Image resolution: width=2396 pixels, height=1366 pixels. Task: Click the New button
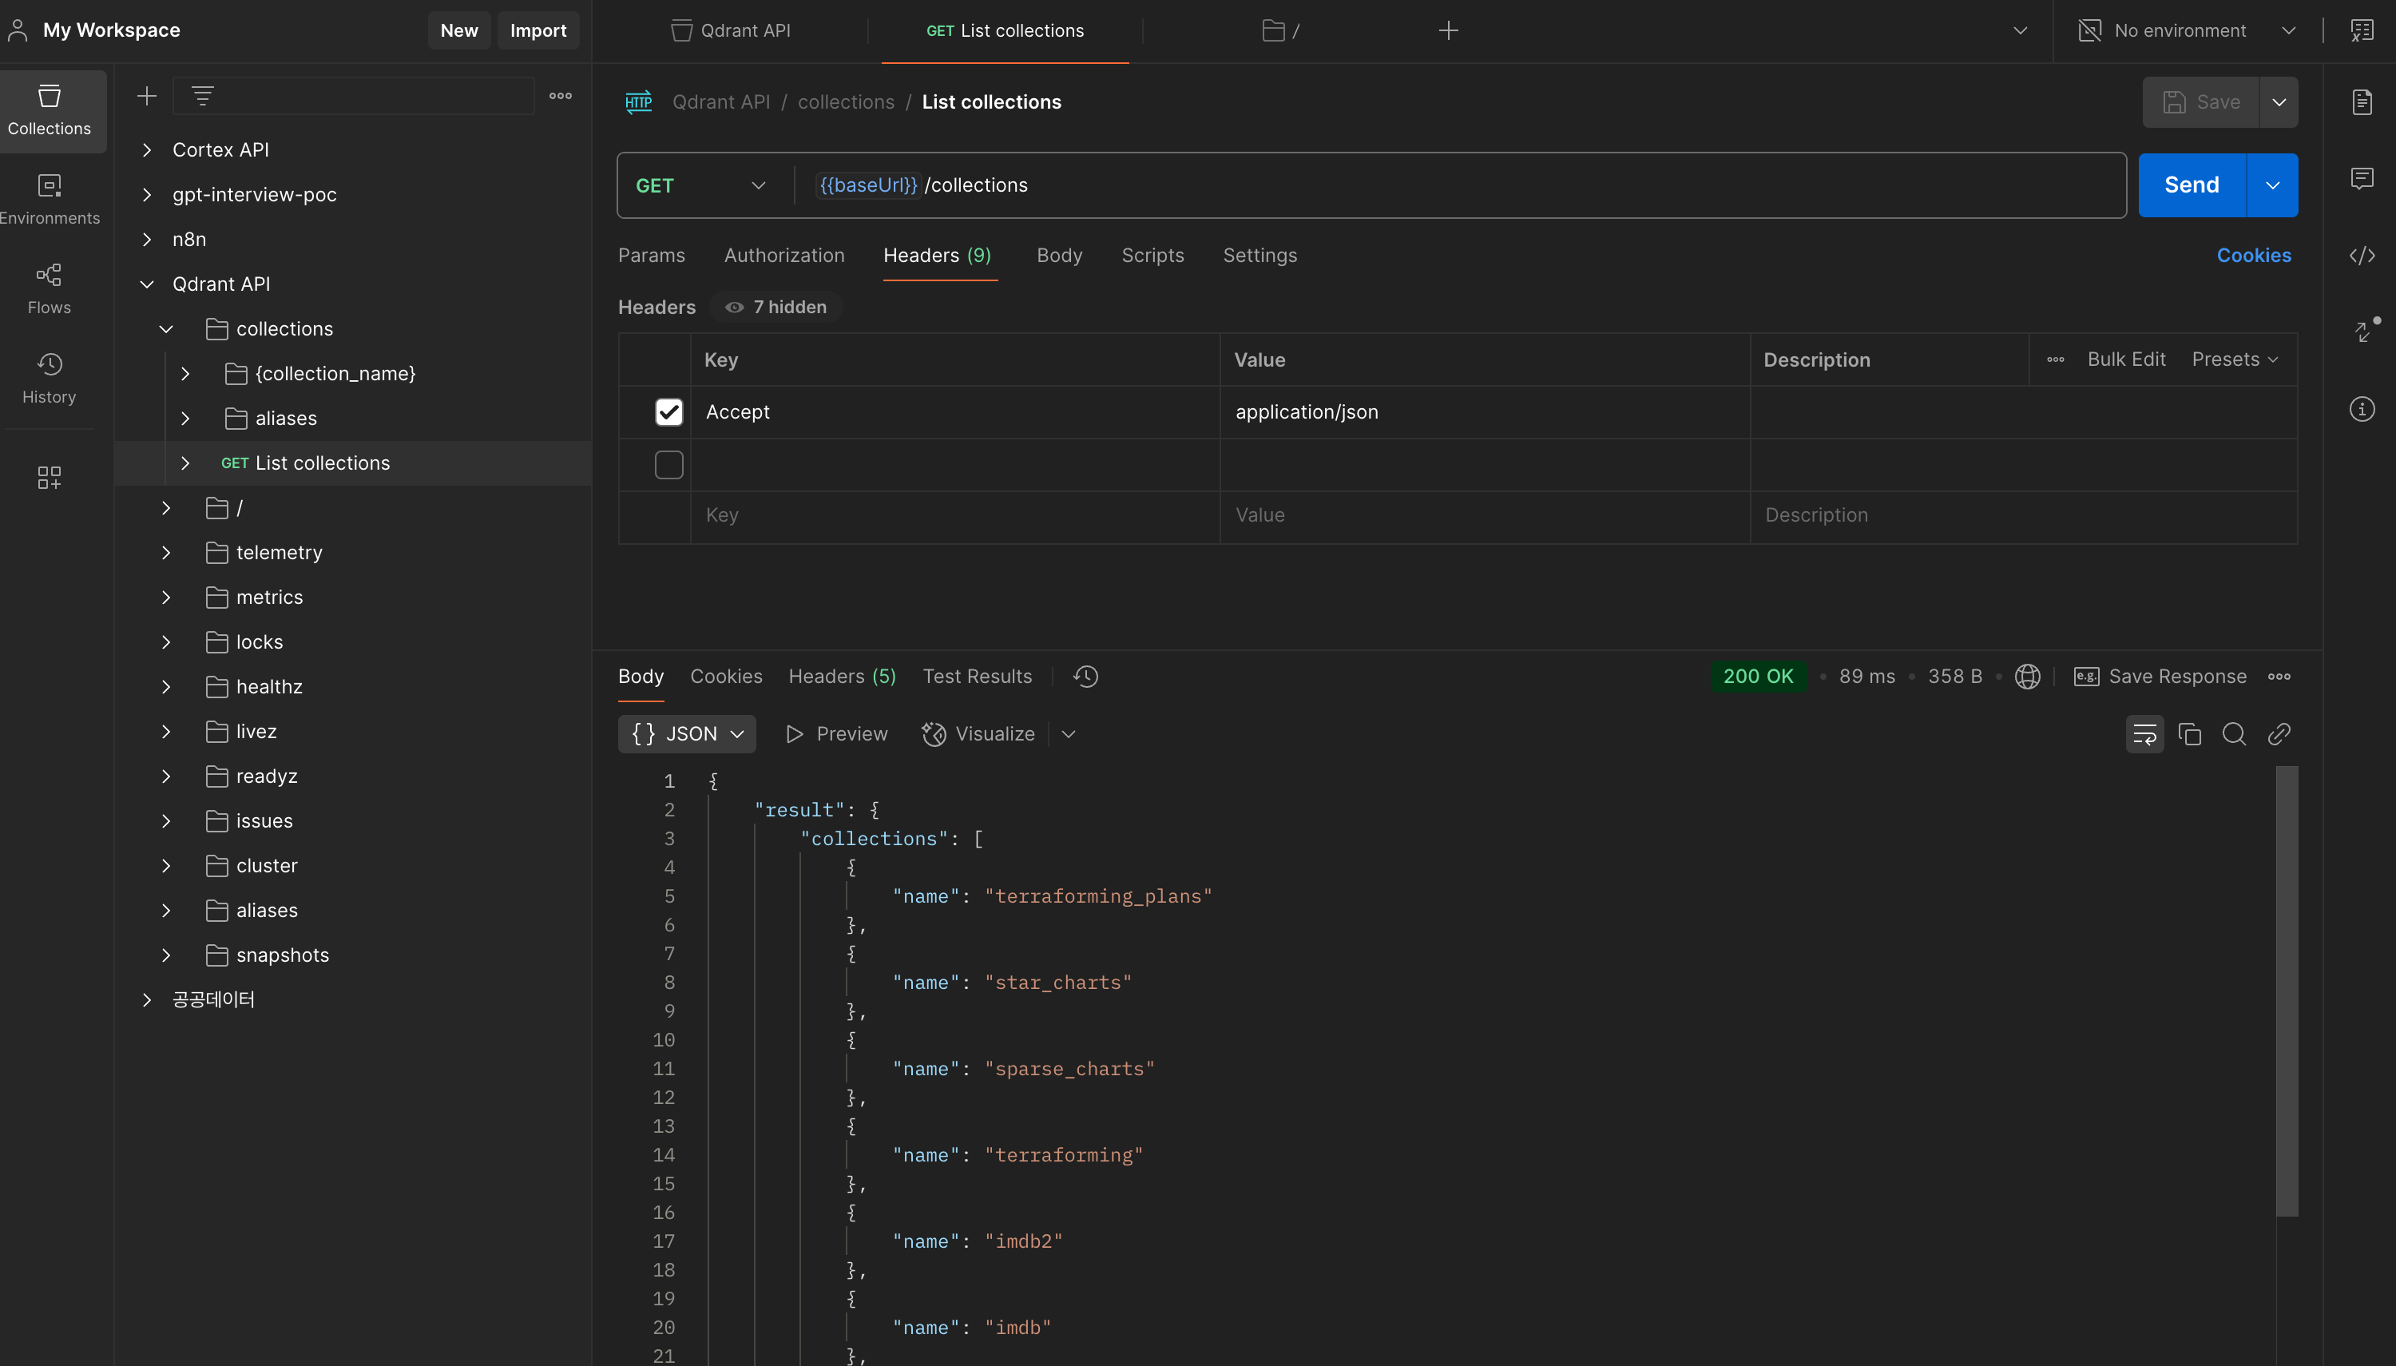click(x=459, y=31)
